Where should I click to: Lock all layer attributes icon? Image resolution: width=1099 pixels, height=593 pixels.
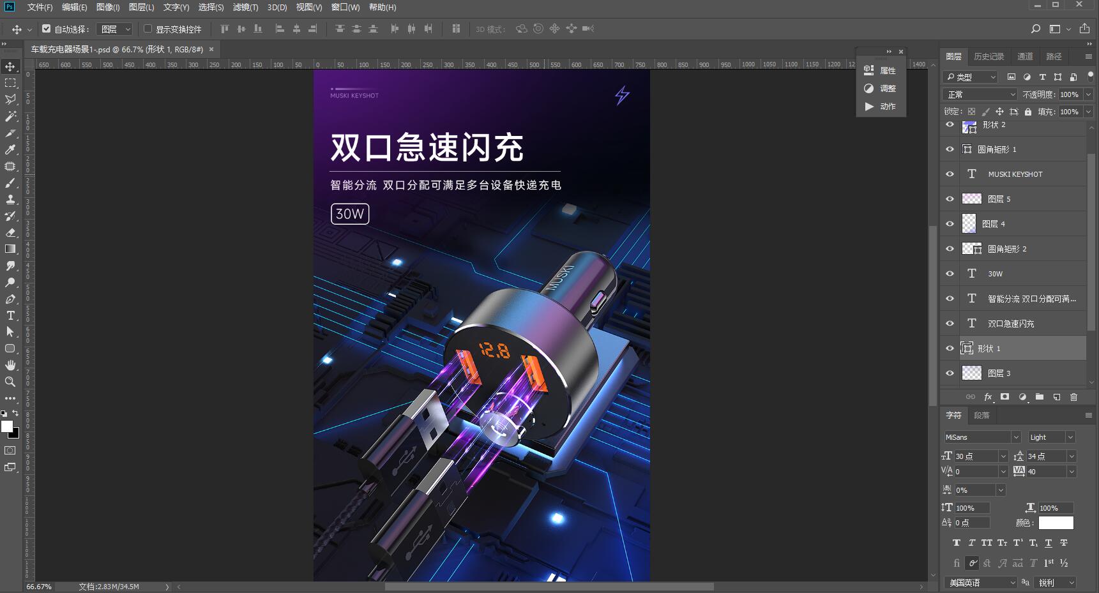(x=1028, y=112)
